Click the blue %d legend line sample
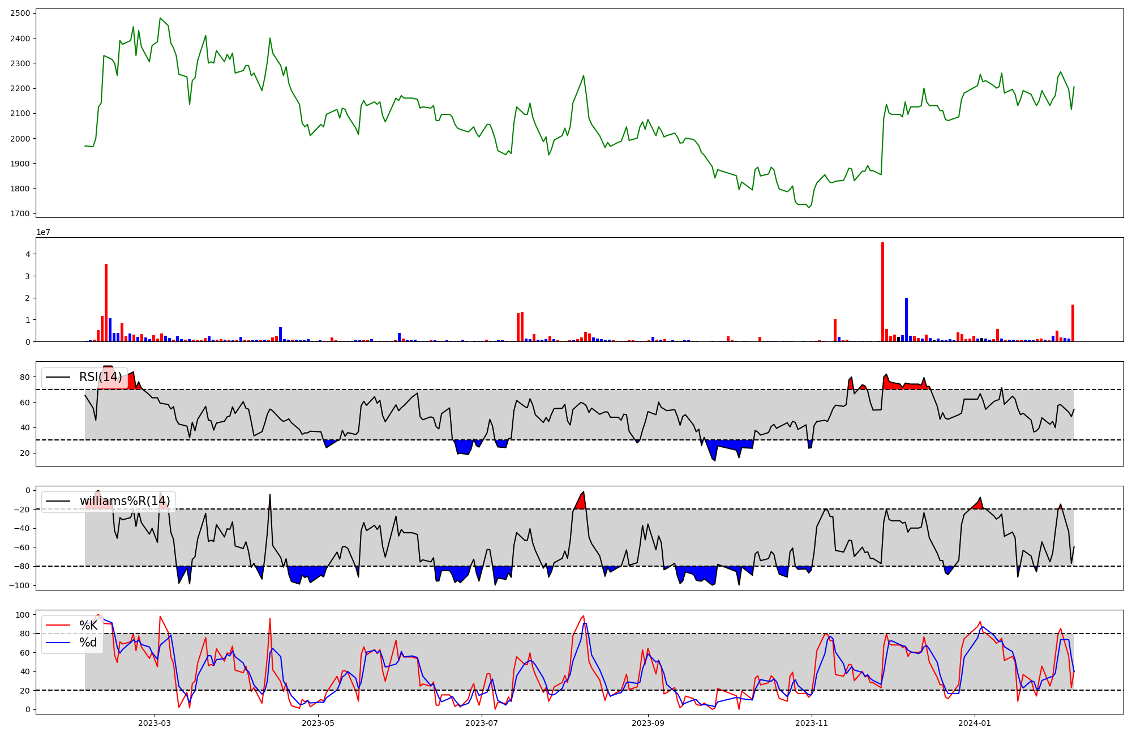This screenshot has height=736, width=1132. 58,643
